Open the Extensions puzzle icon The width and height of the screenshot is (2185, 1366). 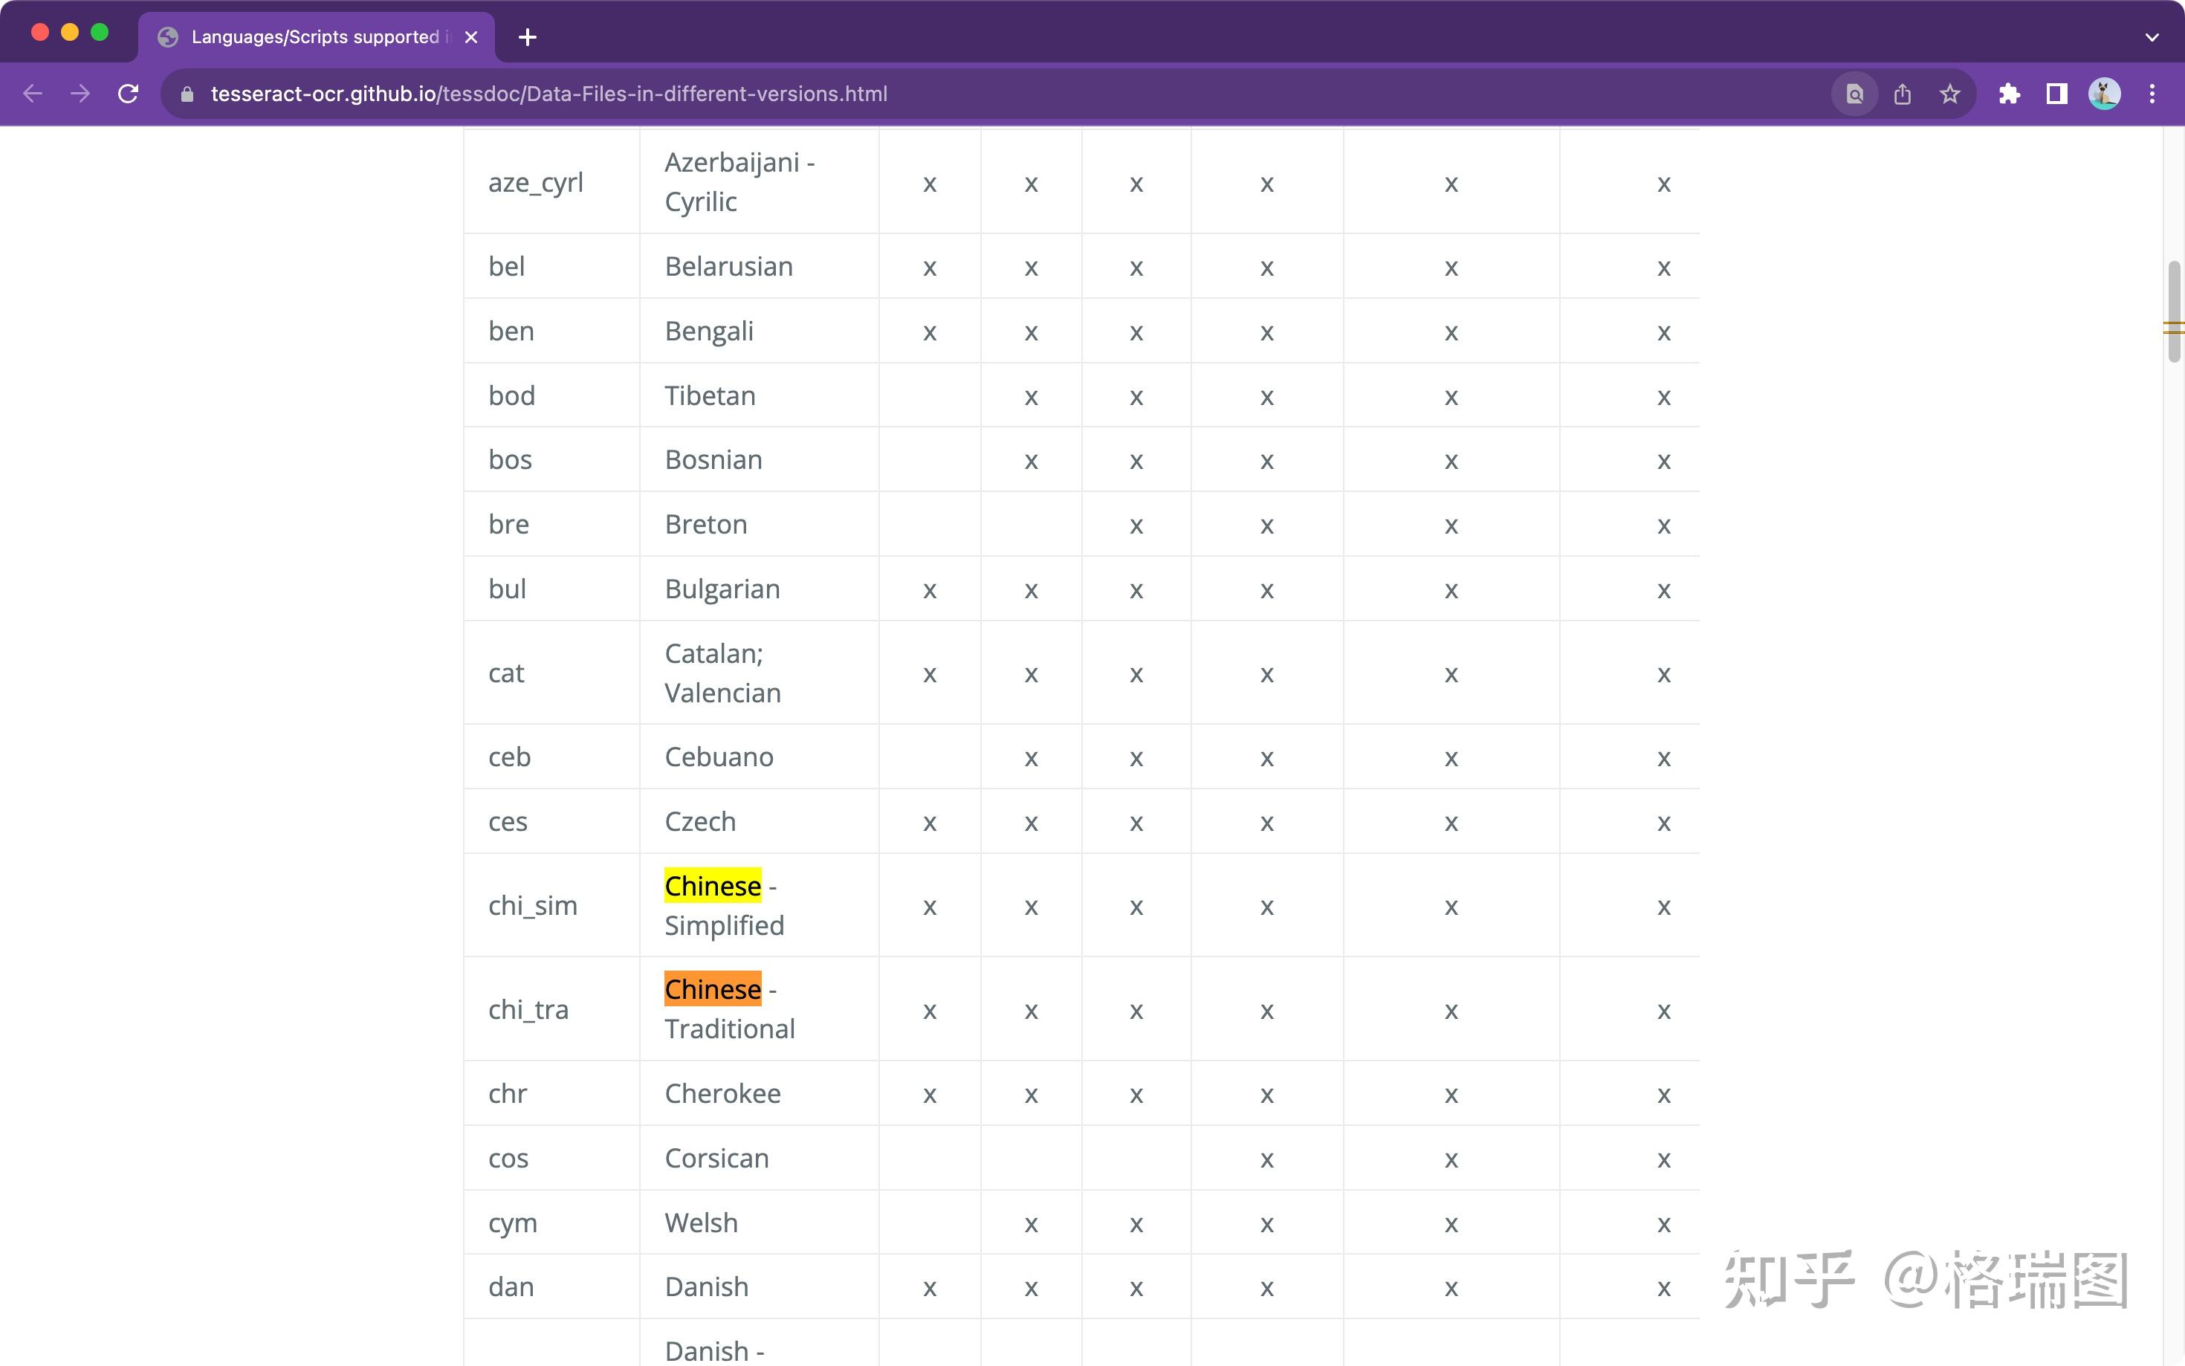click(2009, 94)
